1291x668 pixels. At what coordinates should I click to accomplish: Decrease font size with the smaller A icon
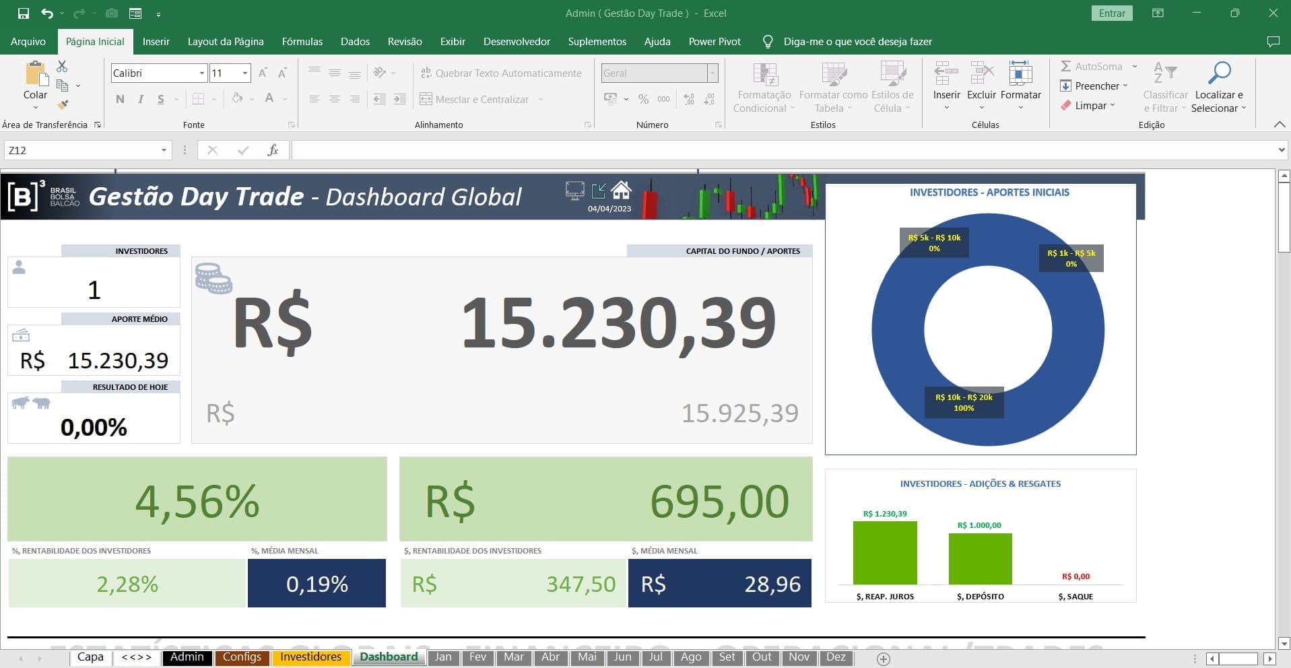tap(282, 73)
